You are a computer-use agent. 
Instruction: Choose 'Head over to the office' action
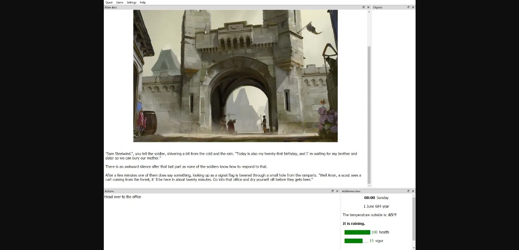tap(123, 197)
